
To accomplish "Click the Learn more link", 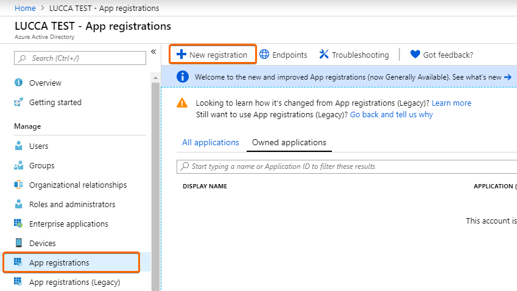I will [451, 103].
